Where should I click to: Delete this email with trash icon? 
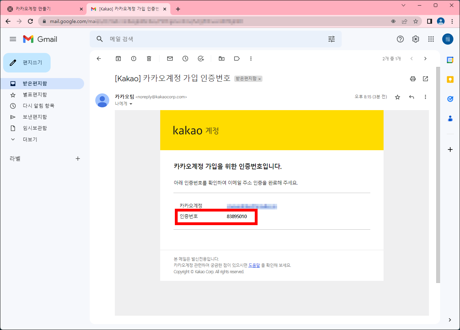click(149, 59)
